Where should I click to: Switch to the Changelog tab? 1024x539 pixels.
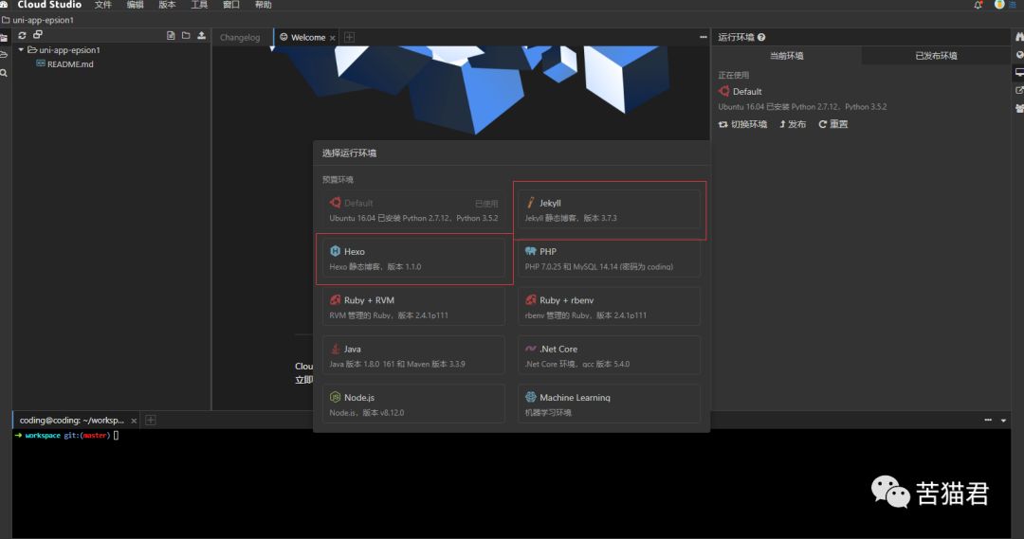tap(240, 37)
